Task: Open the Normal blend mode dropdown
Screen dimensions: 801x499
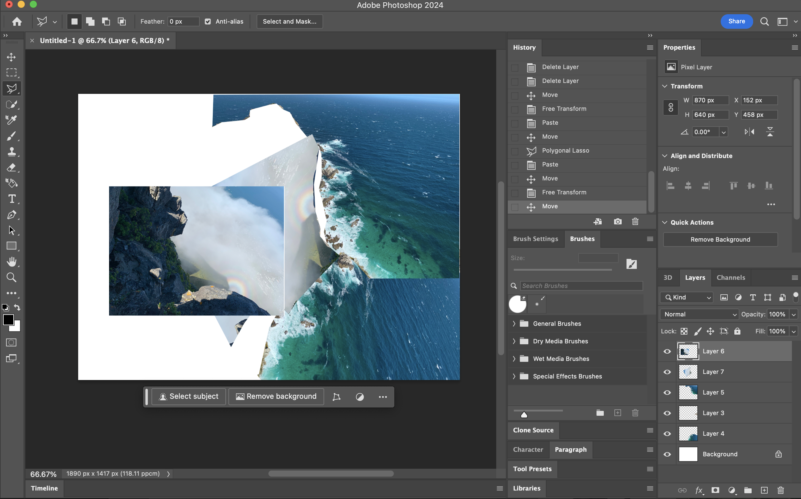Action: (699, 314)
